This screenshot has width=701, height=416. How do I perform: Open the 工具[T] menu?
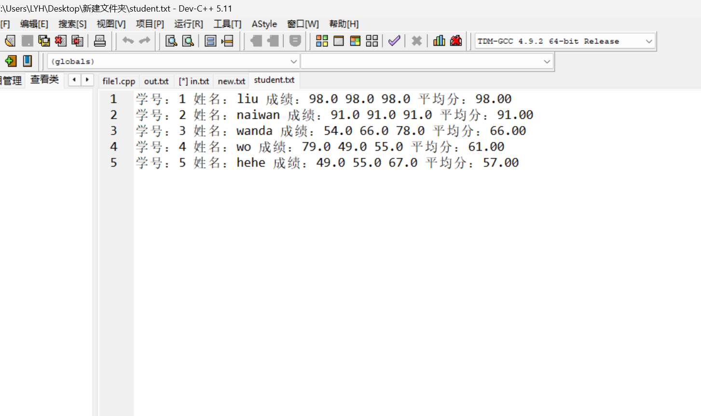(x=227, y=24)
